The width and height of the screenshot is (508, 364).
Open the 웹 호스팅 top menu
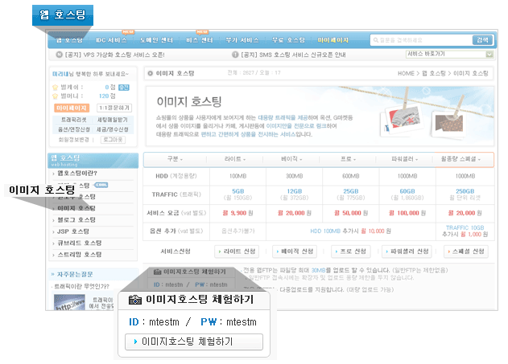69,40
